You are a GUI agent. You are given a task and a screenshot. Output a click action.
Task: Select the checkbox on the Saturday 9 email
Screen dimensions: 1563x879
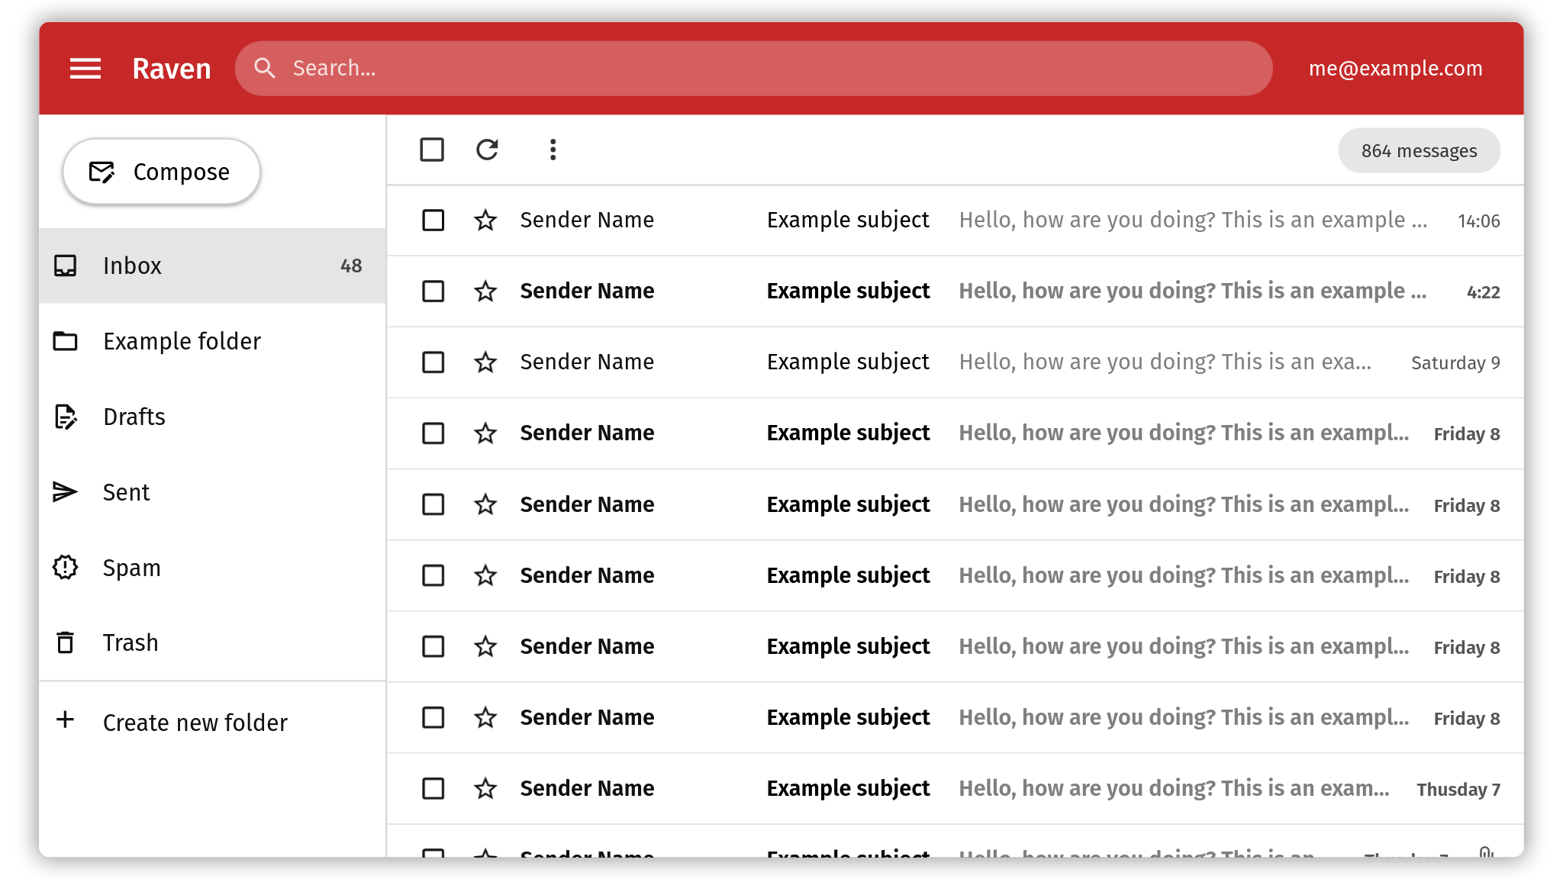tap(432, 362)
